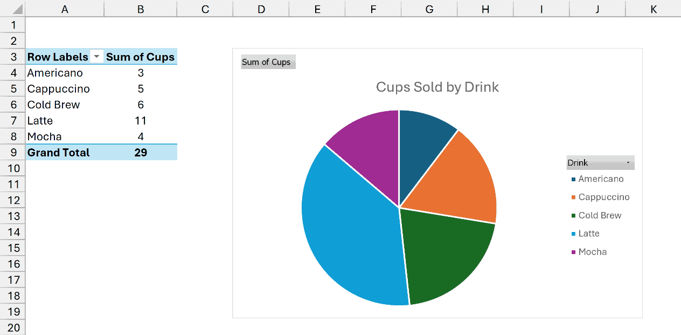Viewport: 681px width, 335px height.
Task: Select cell containing Americano in column A
Action: click(x=65, y=73)
